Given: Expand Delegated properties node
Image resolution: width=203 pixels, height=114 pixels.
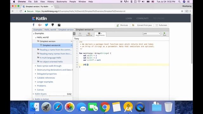Looking at the screenshot, I should [x=36, y=74].
